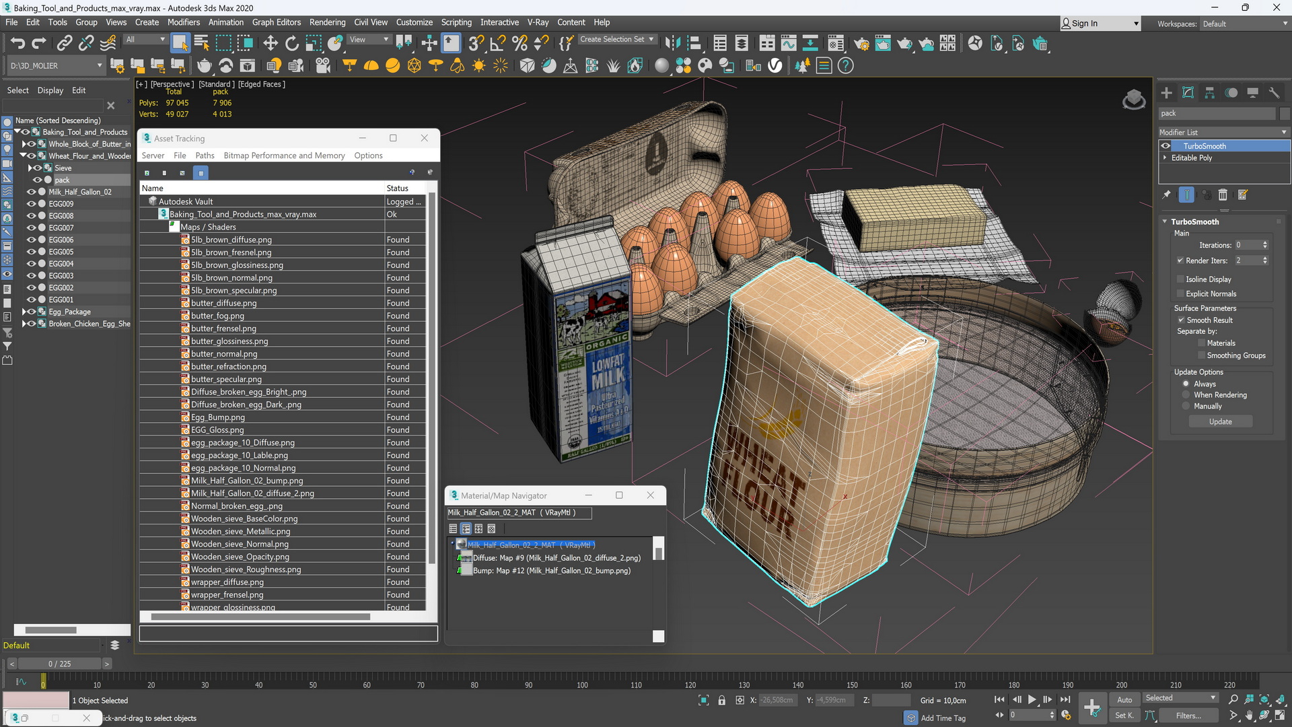Open the Modifiers menu
Viewport: 1292px width, 727px height.
coord(184,22)
